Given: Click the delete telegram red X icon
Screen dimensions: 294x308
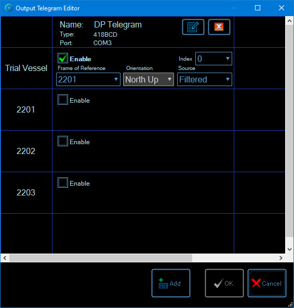Looking at the screenshot, I should pos(219,27).
